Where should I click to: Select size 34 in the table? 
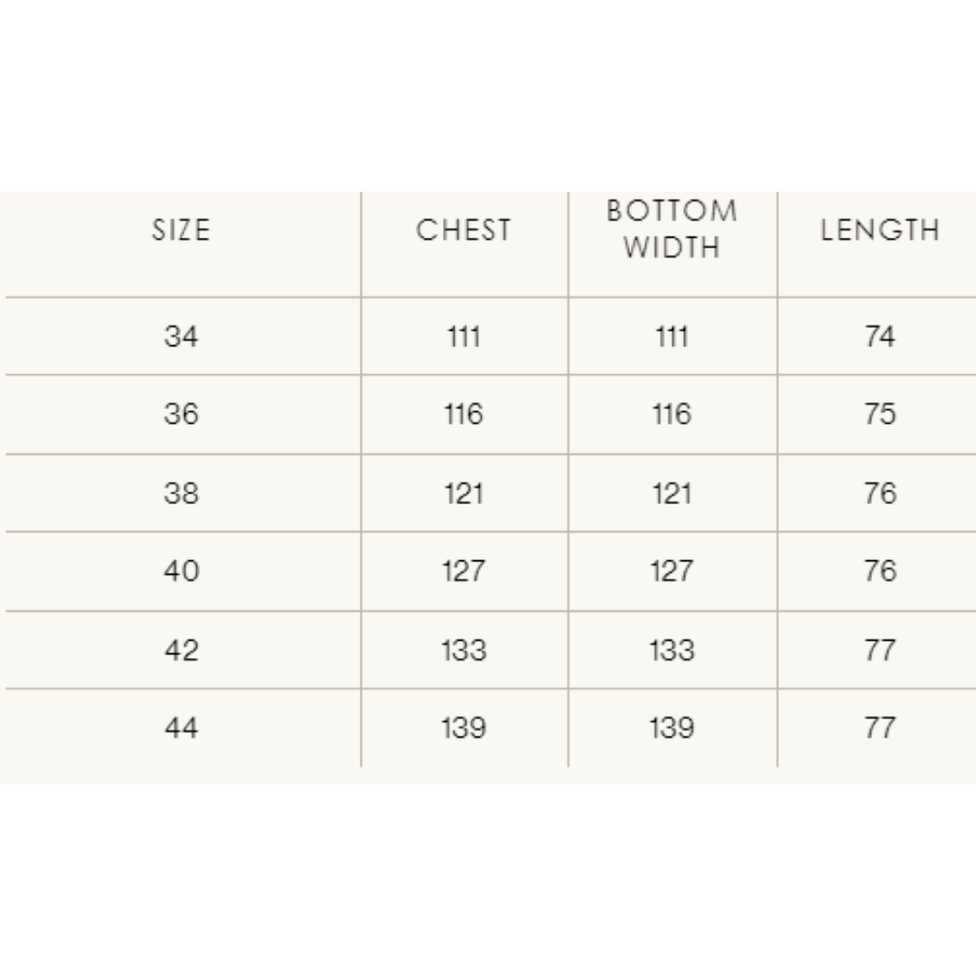pyautogui.click(x=181, y=337)
